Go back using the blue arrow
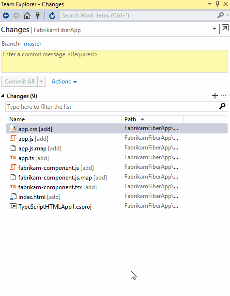Image resolution: width=230 pixels, height=296 pixels. pos(6,16)
